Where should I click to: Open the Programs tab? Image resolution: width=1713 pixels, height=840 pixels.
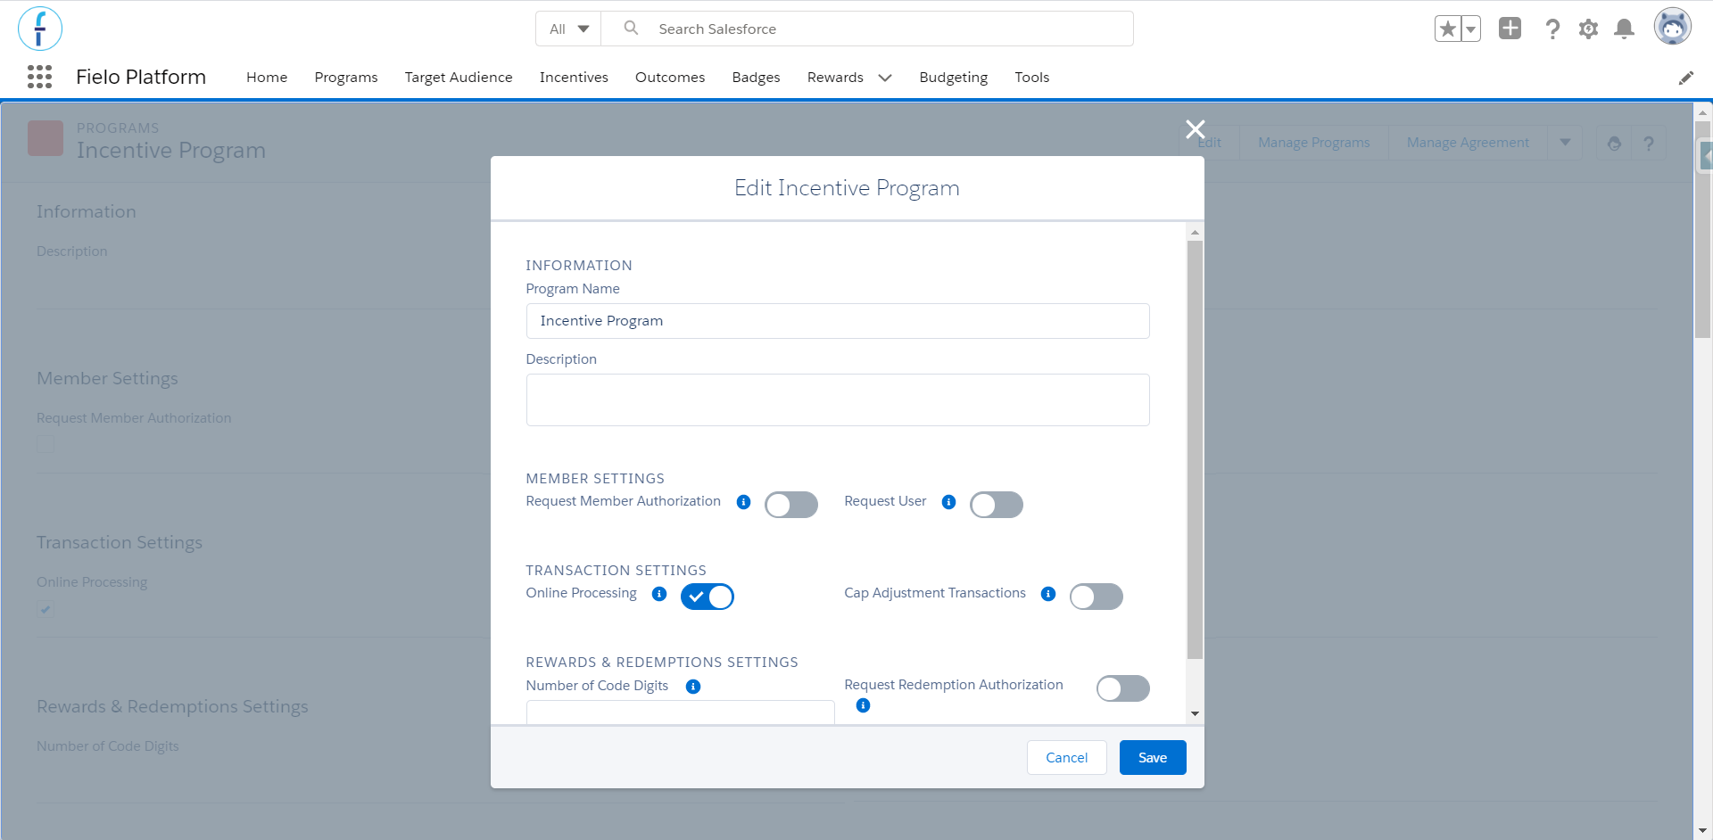[x=346, y=78]
